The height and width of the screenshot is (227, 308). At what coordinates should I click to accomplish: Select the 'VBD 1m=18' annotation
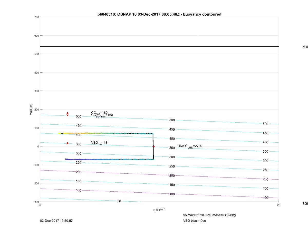(99, 143)
